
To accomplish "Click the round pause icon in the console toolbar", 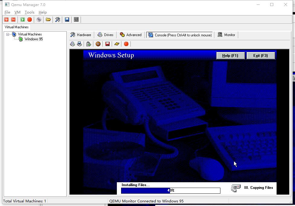I will click(98, 44).
